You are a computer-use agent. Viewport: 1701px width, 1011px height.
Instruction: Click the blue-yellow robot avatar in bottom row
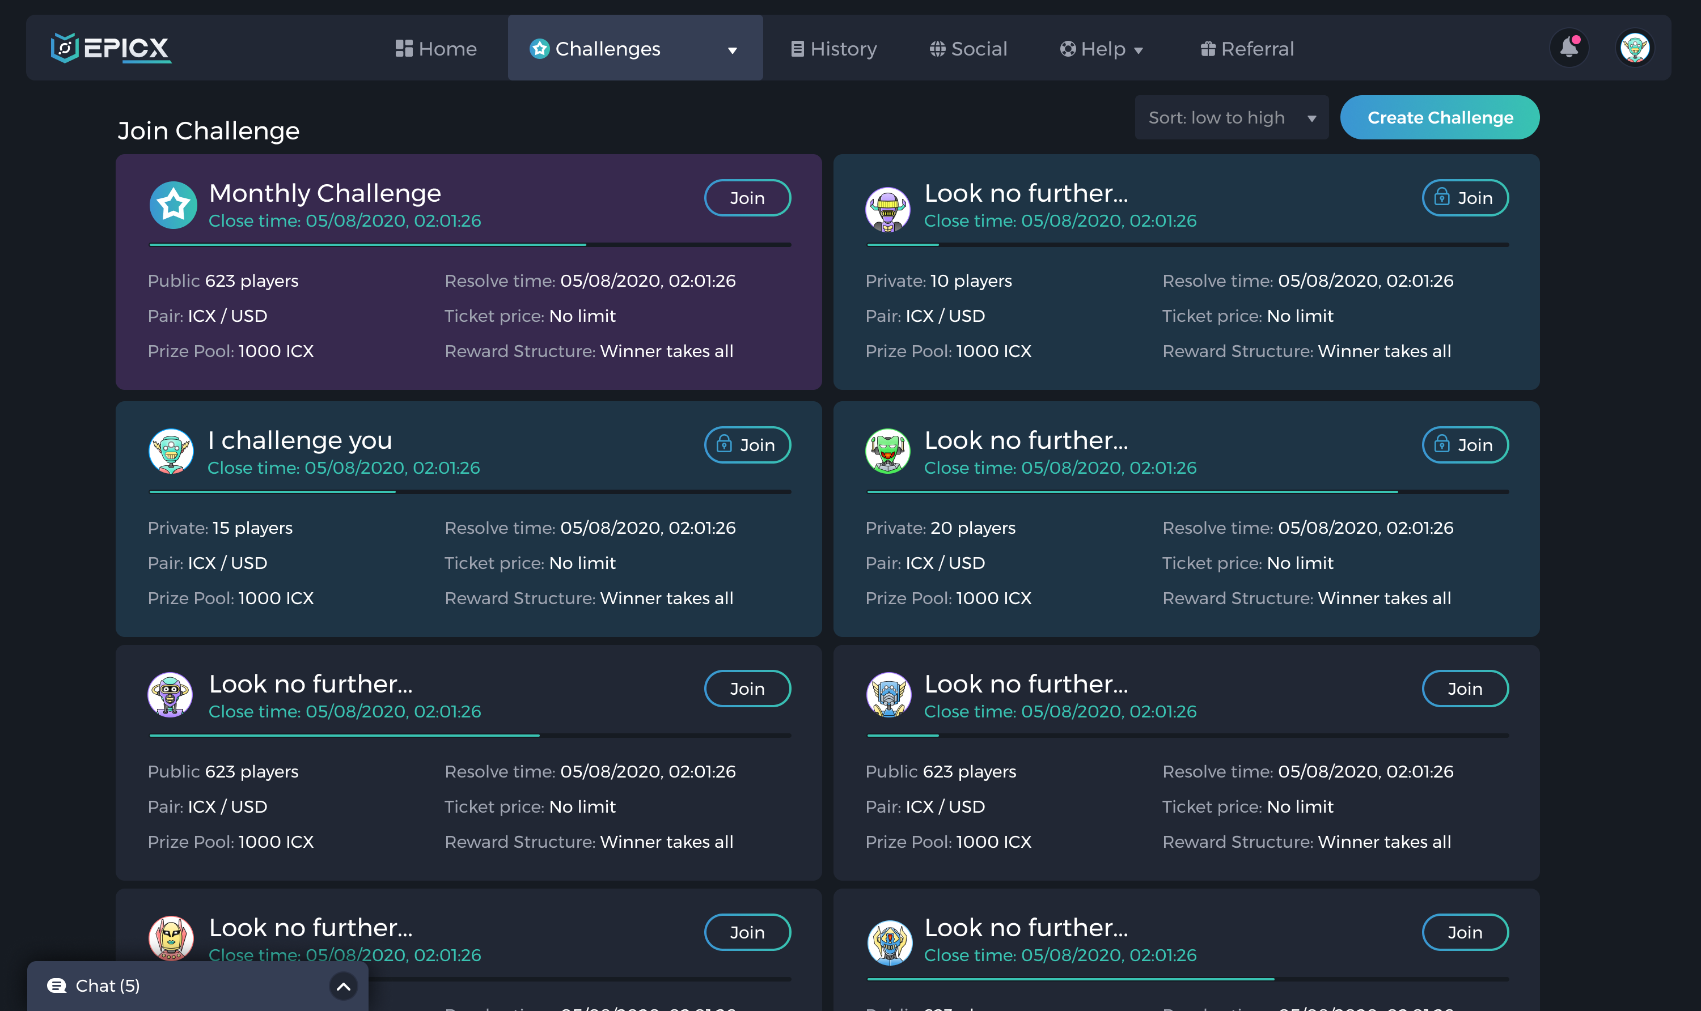pos(890,943)
